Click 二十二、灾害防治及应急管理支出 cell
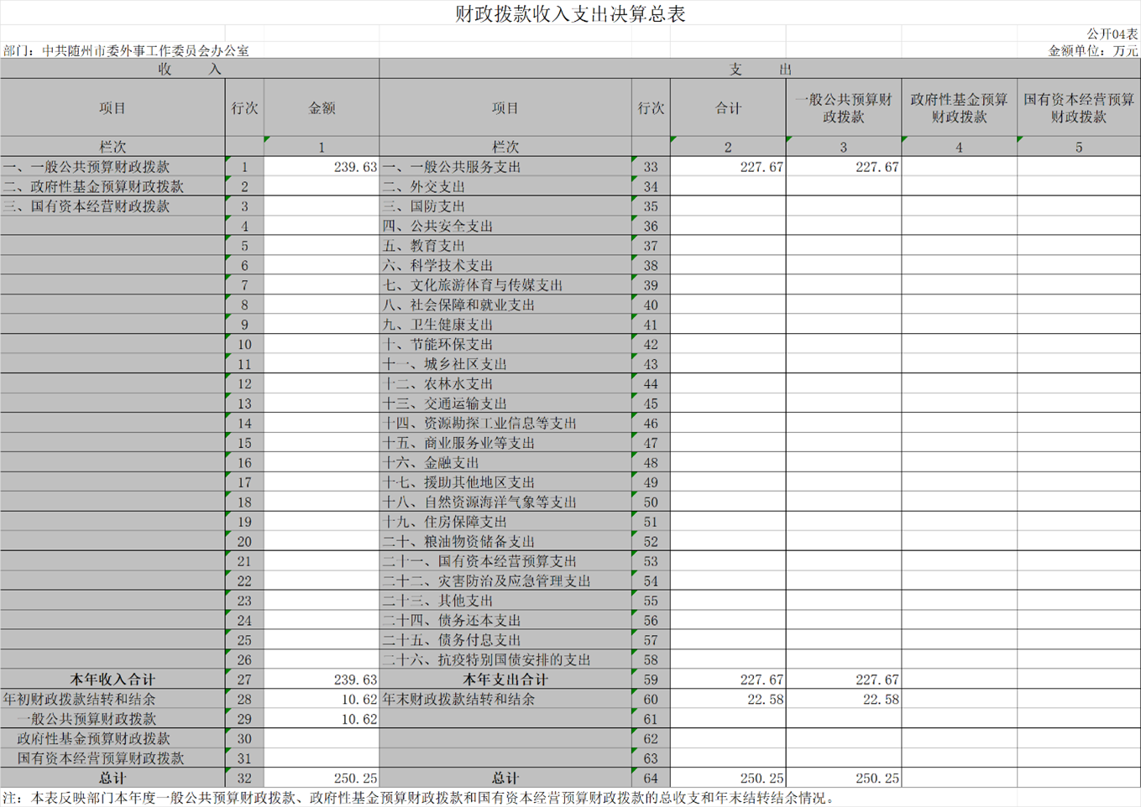This screenshot has height=807, width=1141. tap(505, 581)
